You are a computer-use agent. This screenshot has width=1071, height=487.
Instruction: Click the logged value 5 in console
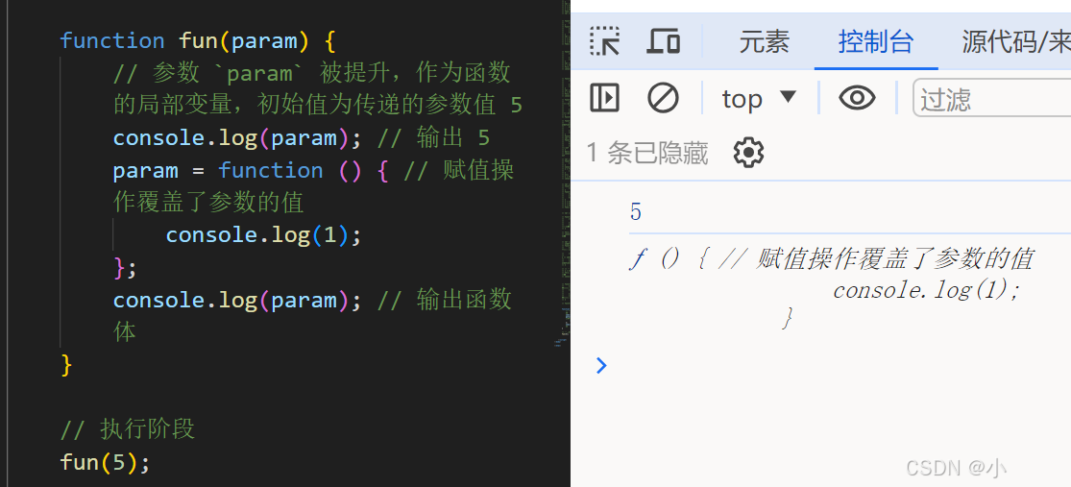[635, 212]
